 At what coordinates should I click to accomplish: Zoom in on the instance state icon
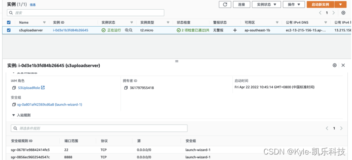pos(127,30)
